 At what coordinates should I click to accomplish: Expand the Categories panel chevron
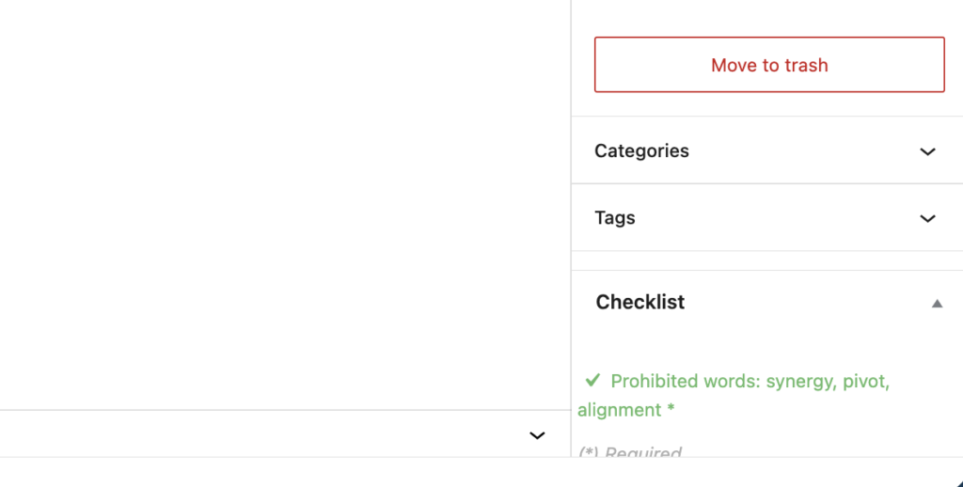(x=927, y=151)
